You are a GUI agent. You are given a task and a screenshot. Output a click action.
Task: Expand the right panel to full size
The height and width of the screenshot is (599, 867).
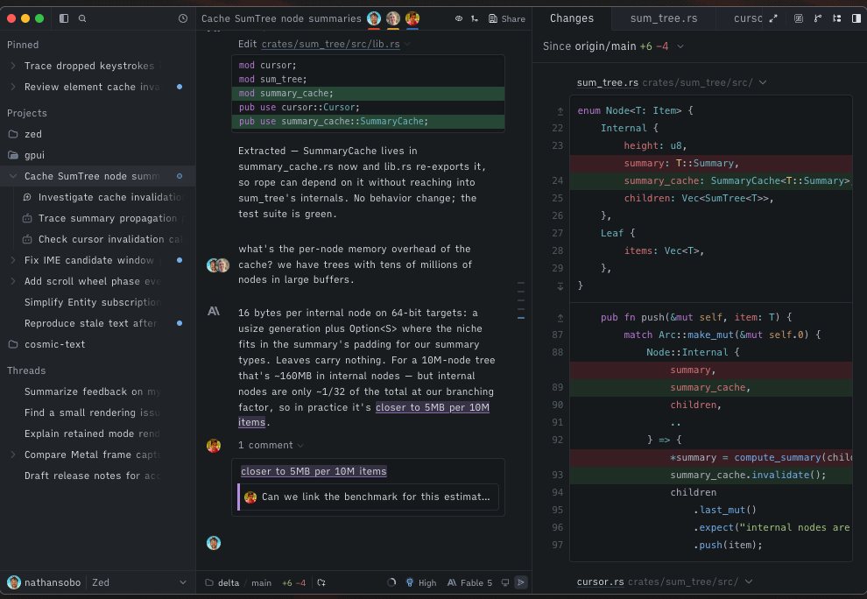773,18
